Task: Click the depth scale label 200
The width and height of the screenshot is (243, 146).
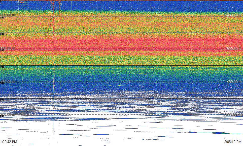Action: click(2, 34)
